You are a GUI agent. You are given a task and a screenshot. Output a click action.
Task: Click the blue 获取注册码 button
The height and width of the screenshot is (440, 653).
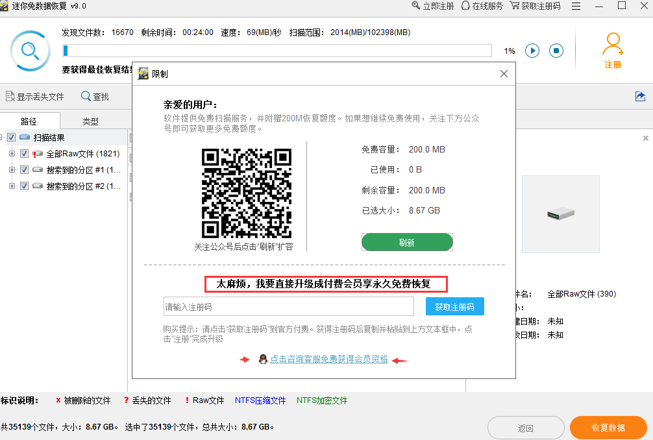tap(455, 307)
